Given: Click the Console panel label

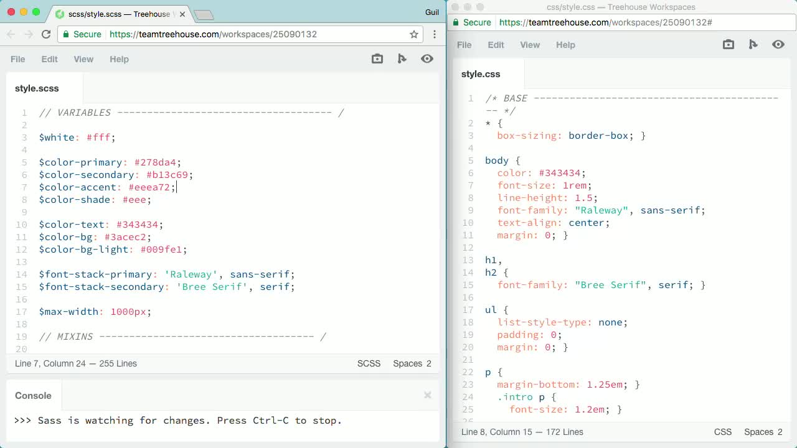Looking at the screenshot, I should click(x=34, y=396).
